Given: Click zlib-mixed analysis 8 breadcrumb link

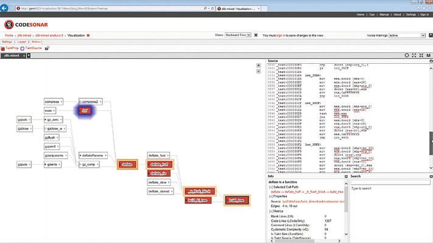Looking at the screenshot, I should [x=49, y=36].
